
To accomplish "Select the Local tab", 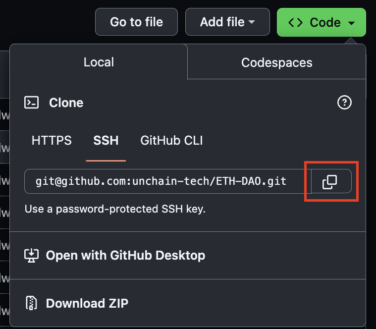I will pos(99,62).
